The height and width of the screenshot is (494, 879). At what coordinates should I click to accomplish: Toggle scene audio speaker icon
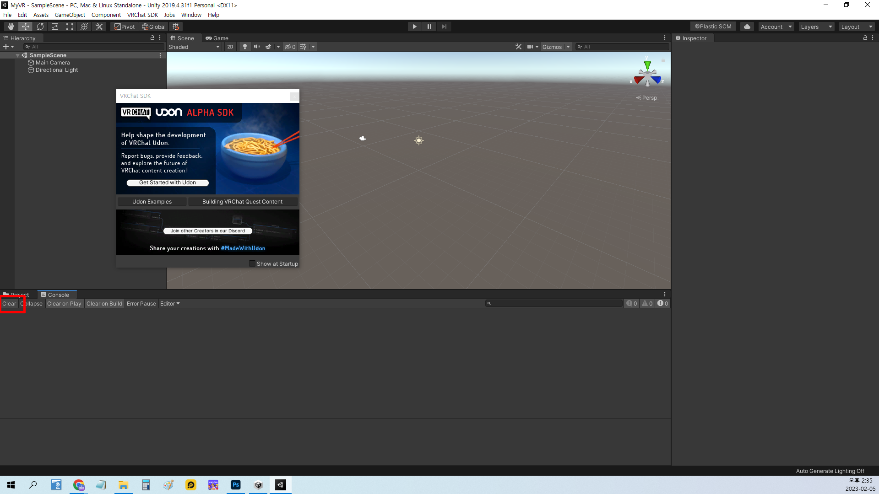point(256,47)
